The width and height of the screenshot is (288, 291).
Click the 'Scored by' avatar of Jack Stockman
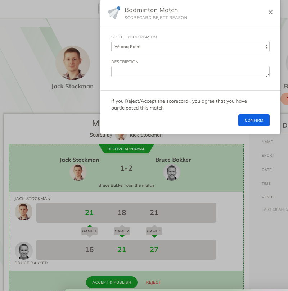point(121,136)
